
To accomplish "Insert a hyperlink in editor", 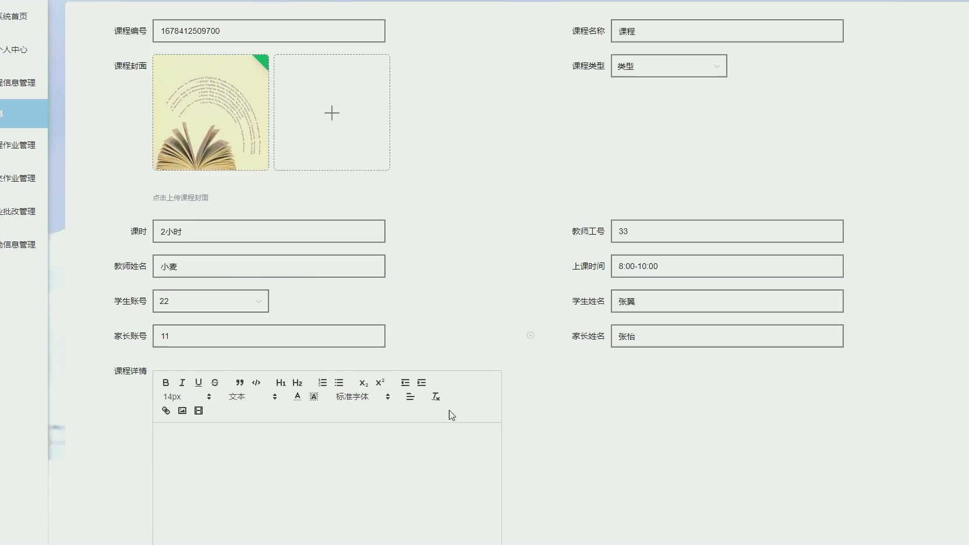I will [x=166, y=410].
